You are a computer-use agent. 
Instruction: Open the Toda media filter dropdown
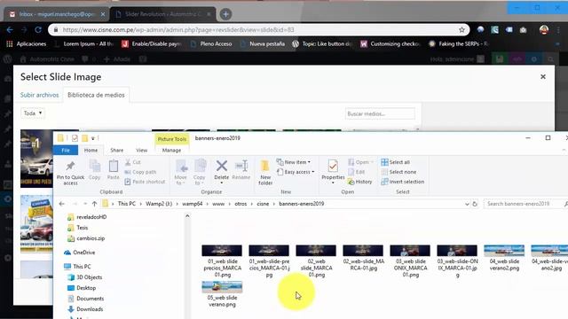pos(33,113)
